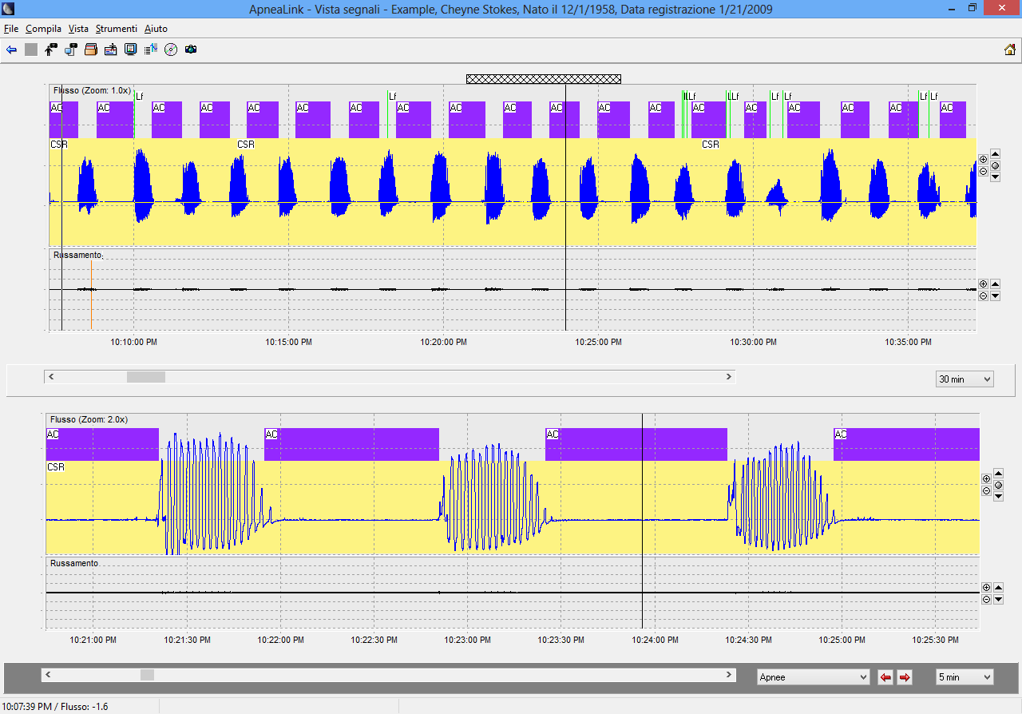Select the AC event starting near 10:23:30 PM
Viewport: 1022px width, 714px height.
pos(636,444)
